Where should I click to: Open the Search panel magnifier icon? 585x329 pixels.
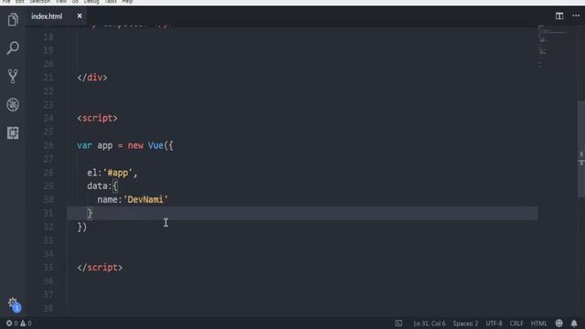tap(13, 48)
